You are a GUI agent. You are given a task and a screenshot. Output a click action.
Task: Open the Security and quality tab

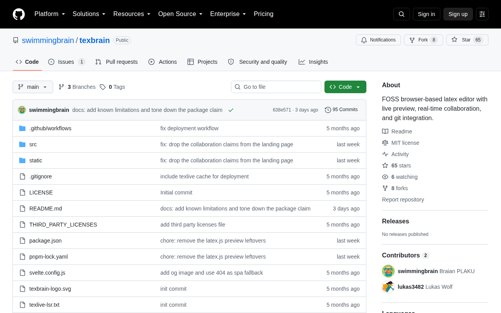pos(258,62)
